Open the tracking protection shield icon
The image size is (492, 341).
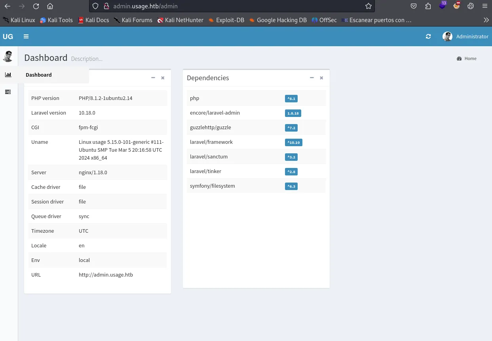(95, 6)
